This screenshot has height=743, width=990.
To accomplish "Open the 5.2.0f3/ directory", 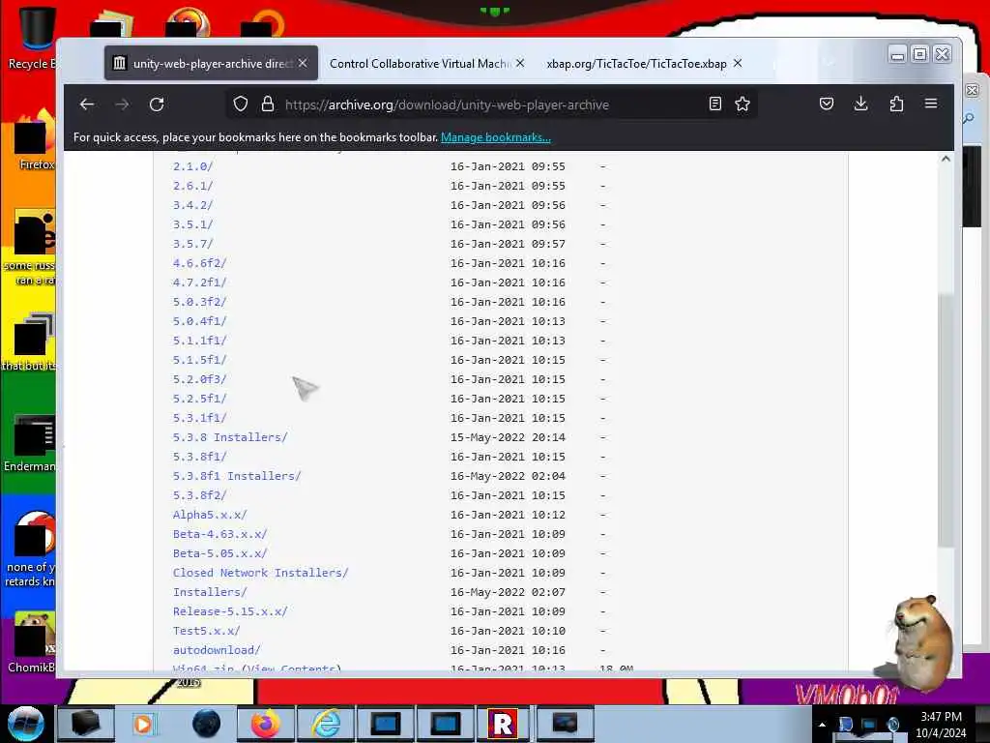I will 199,379.
